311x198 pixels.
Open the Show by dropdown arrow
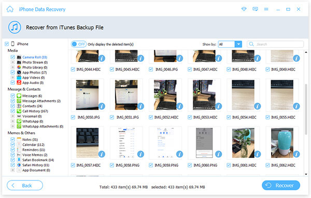pos(238,44)
